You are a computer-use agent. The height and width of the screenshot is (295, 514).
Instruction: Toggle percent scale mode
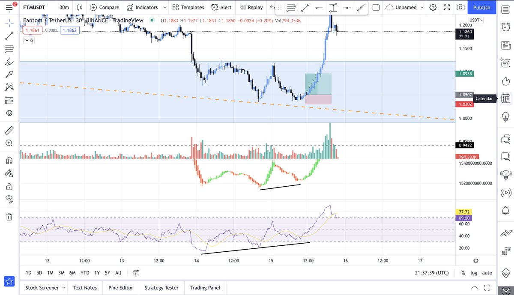tap(463, 273)
